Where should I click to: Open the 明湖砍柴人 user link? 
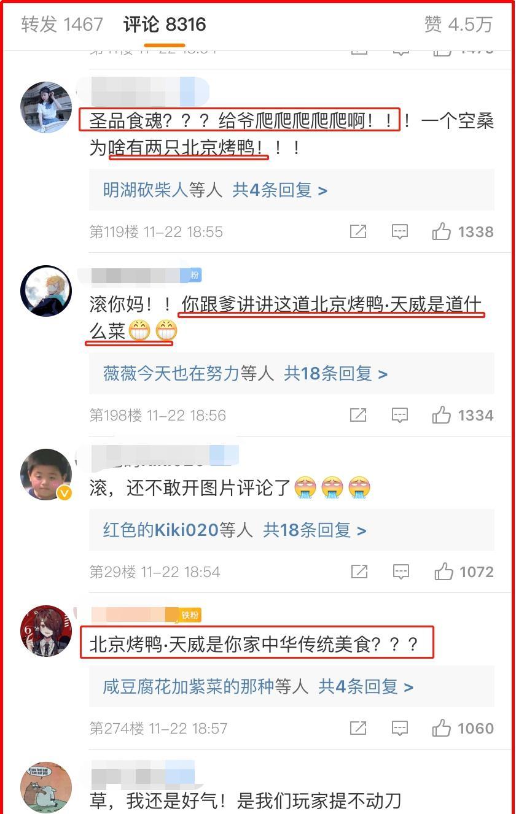pos(145,190)
